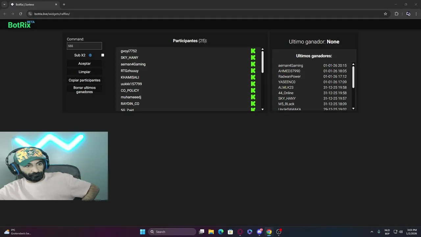421x237 pixels.
Task: Click Copiar participantes button
Action: click(x=85, y=80)
